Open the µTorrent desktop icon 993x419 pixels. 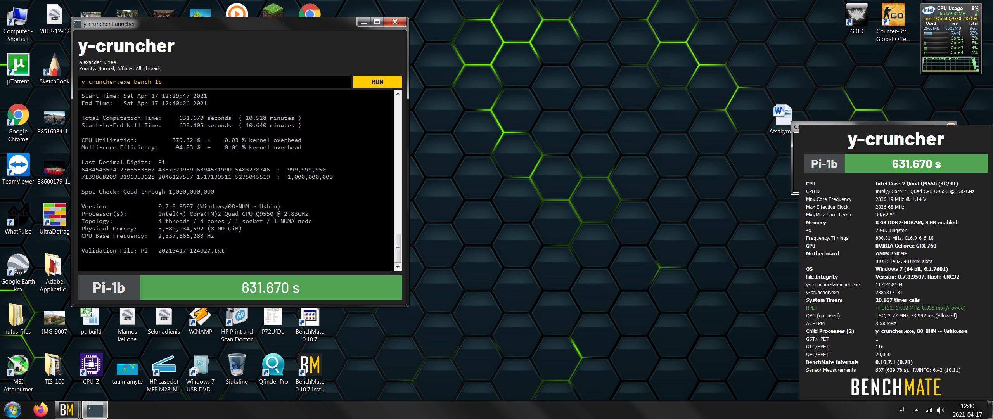point(18,69)
